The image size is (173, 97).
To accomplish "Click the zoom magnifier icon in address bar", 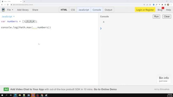I will tap(144, 5).
